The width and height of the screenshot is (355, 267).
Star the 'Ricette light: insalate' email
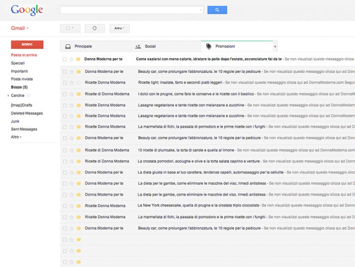[x=71, y=83]
